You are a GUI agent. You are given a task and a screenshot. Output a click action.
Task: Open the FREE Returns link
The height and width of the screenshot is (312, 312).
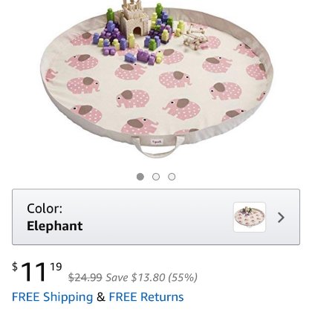click(146, 297)
